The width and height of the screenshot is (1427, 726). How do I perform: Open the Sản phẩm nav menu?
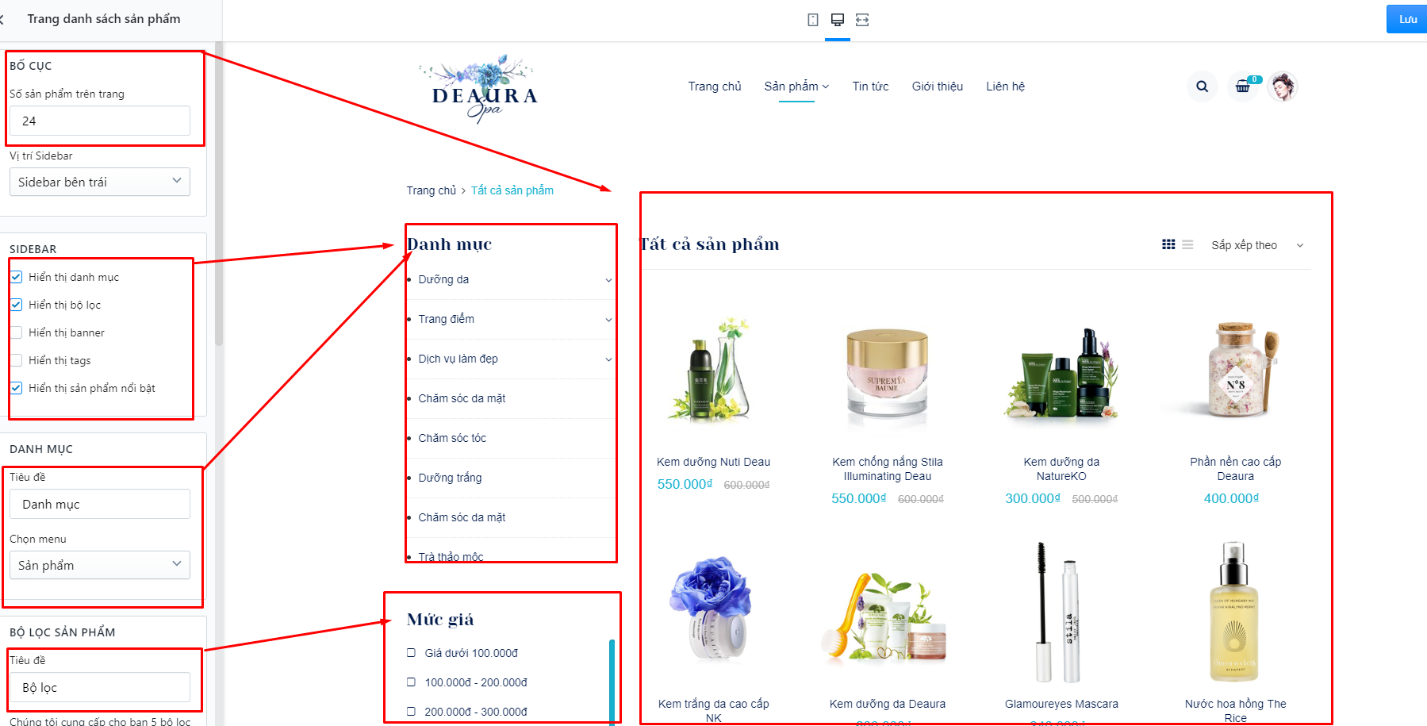pyautogui.click(x=796, y=86)
